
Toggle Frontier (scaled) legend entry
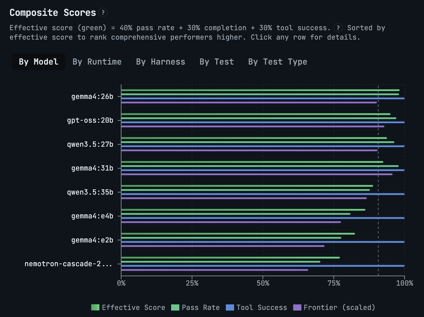(x=334, y=307)
